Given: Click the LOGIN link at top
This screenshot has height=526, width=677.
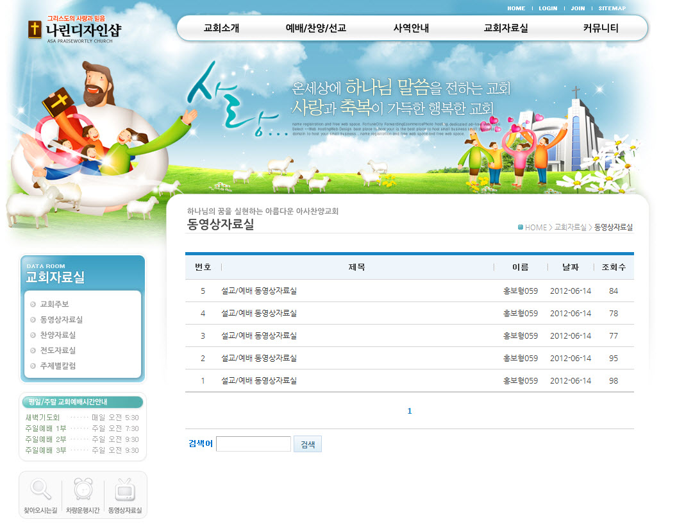Looking at the screenshot, I should (547, 8).
